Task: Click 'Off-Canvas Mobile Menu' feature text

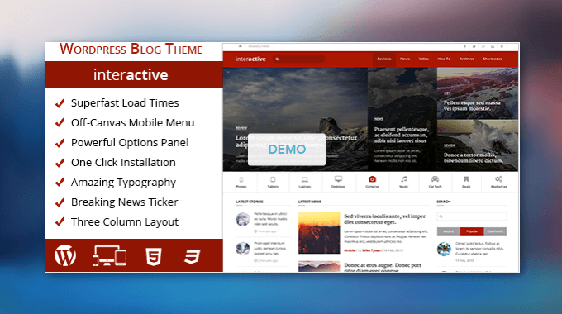Action: pyautogui.click(x=132, y=123)
